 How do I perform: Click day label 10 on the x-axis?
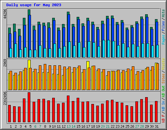54,126
